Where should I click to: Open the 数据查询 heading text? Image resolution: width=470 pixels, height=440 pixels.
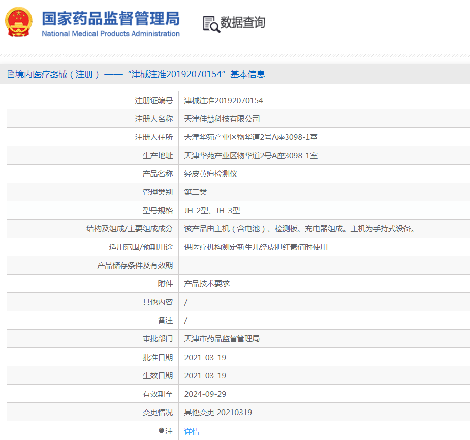click(x=242, y=22)
